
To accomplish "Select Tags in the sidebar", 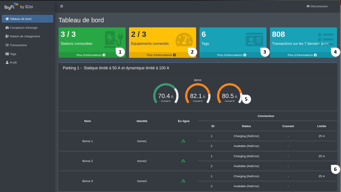I will [27, 54].
